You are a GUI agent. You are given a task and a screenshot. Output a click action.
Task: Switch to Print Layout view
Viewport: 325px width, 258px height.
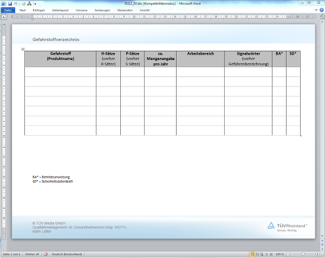click(x=252, y=254)
